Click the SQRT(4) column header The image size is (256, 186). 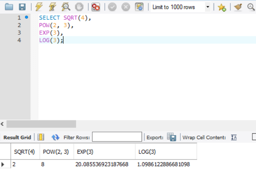coord(24,152)
